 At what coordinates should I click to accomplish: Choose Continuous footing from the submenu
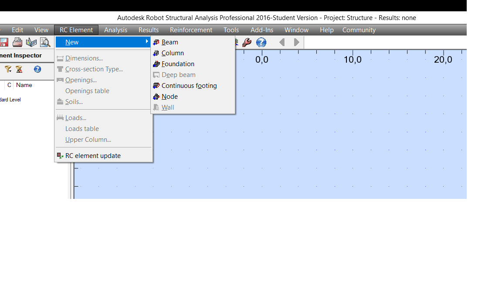pos(193,86)
